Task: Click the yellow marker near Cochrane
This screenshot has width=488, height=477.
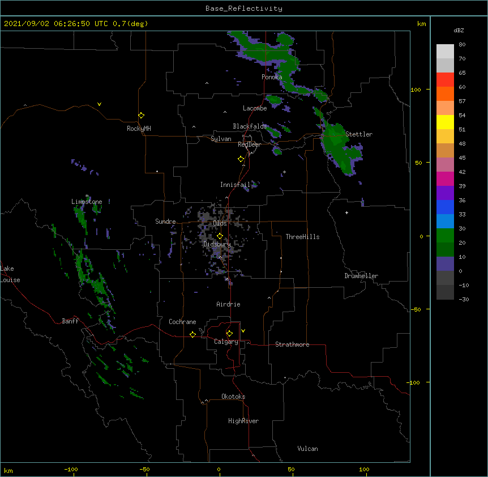Action: [x=192, y=334]
